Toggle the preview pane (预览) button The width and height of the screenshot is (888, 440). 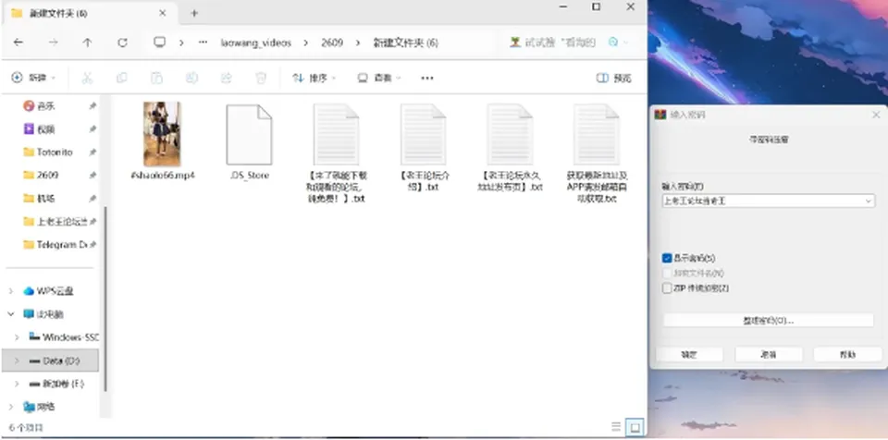click(614, 79)
